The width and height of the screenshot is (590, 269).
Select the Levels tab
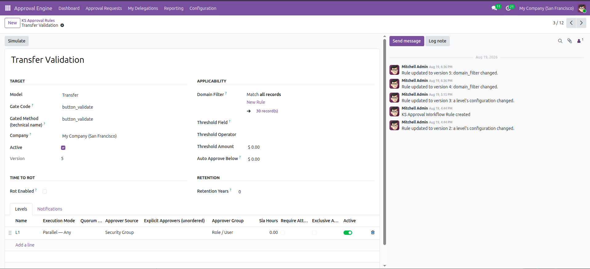(21, 209)
